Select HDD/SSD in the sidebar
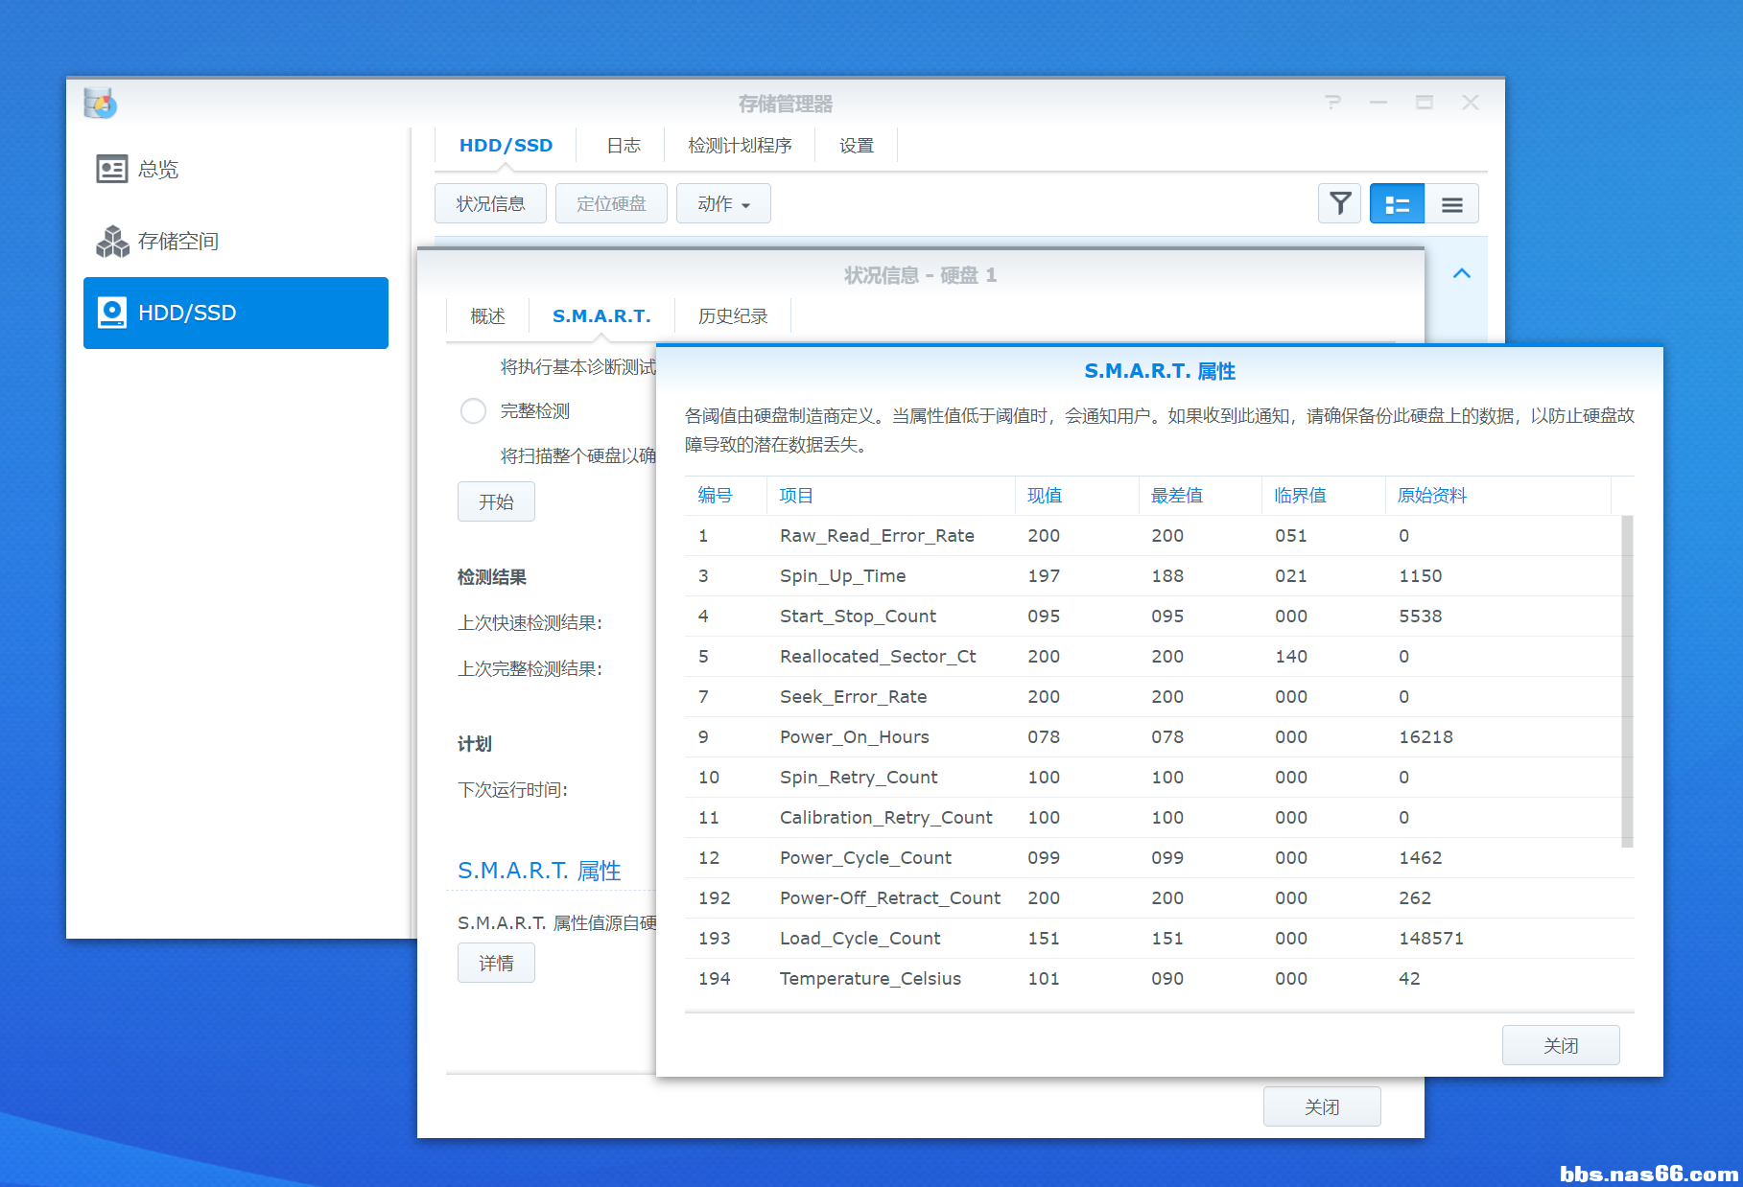The image size is (1743, 1187). 236,313
